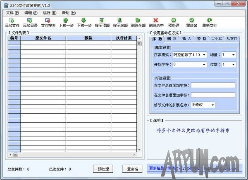Image resolution: width=248 pixels, height=180 pixels.
Task: Click the red X 删除选中 icon
Action: 156,20
